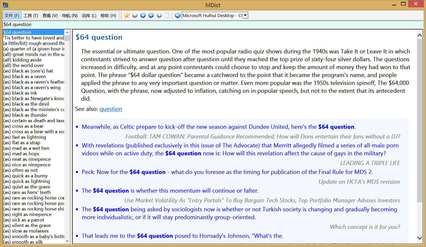Open the 词库 (L) menu
Image resolution: width=426 pixels, height=247 pixels.
point(89,16)
